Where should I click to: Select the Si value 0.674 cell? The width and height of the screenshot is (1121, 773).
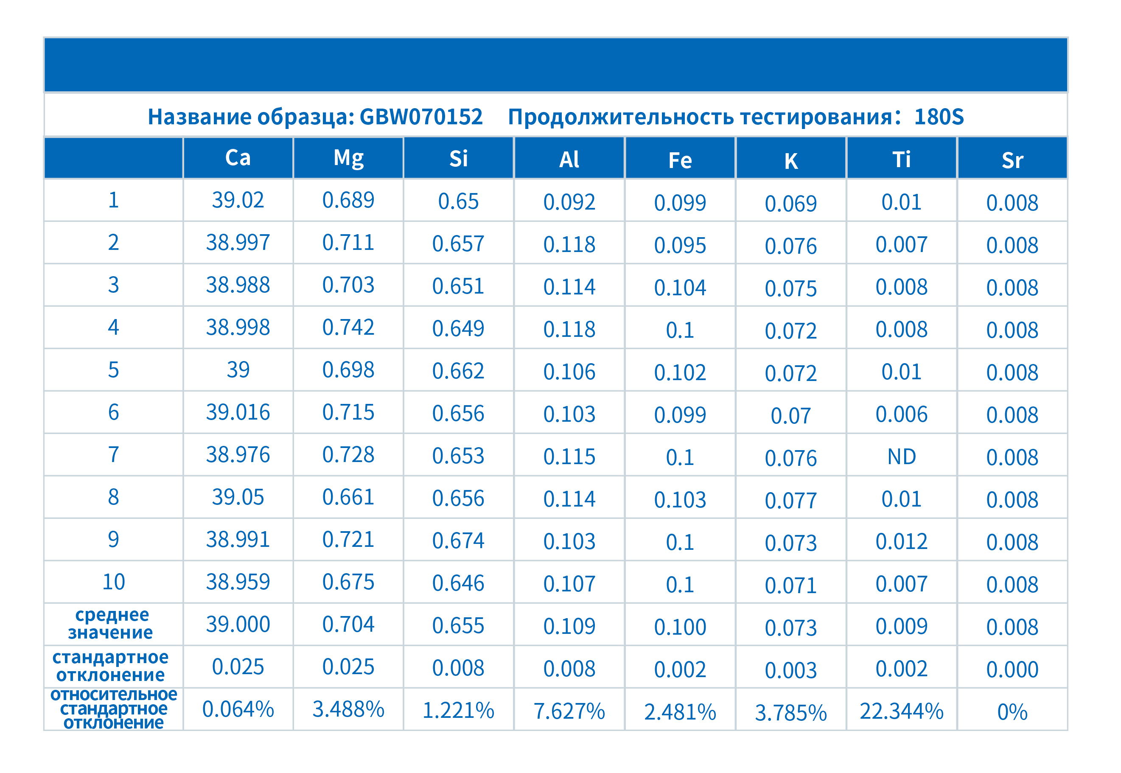point(458,541)
